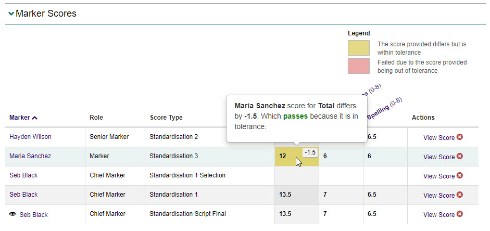The height and width of the screenshot is (231, 490).
Task: Toggle the eye icon beside Seb Black
Action: [x=13, y=214]
